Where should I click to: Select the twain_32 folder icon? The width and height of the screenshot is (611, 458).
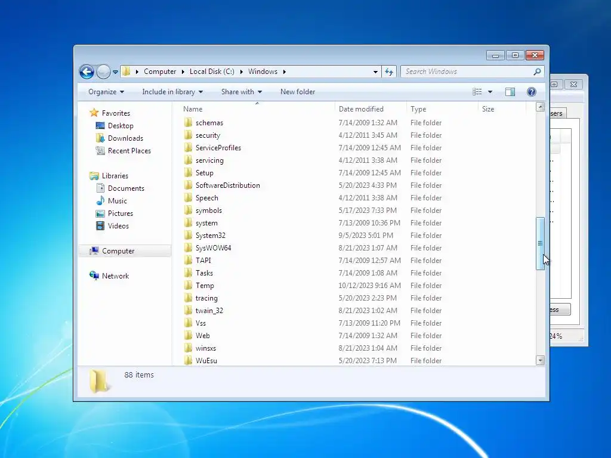click(x=188, y=310)
